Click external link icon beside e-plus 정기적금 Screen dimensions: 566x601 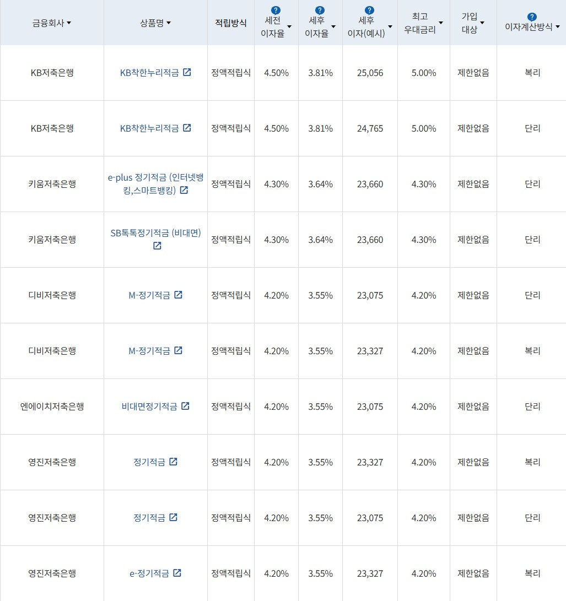pyautogui.click(x=184, y=190)
